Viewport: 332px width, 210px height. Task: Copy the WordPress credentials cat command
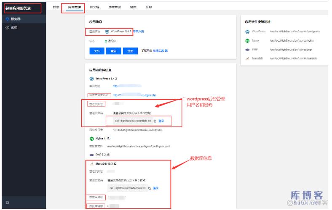155,121
